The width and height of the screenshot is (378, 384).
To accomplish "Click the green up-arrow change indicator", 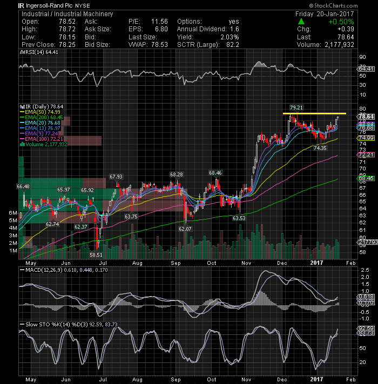I will click(301, 22).
